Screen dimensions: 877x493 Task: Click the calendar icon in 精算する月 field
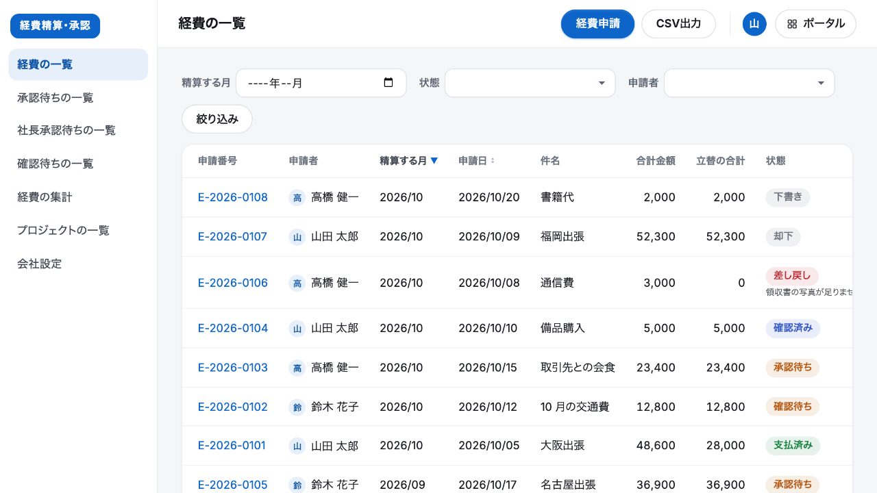388,83
